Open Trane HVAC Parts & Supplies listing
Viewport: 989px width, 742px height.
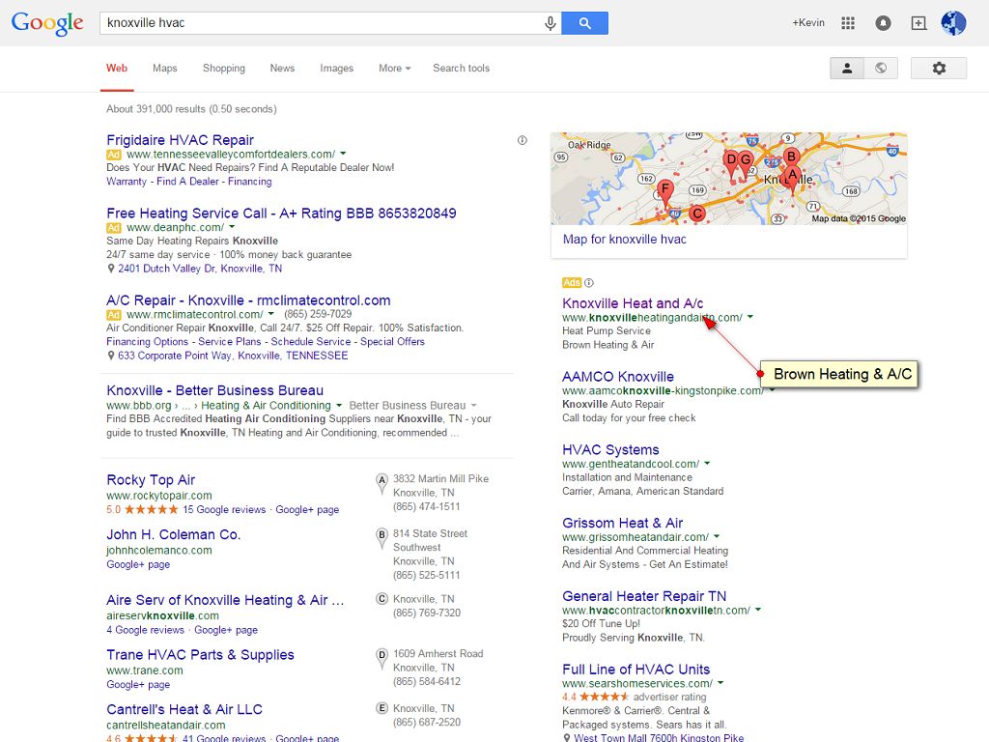tap(201, 655)
